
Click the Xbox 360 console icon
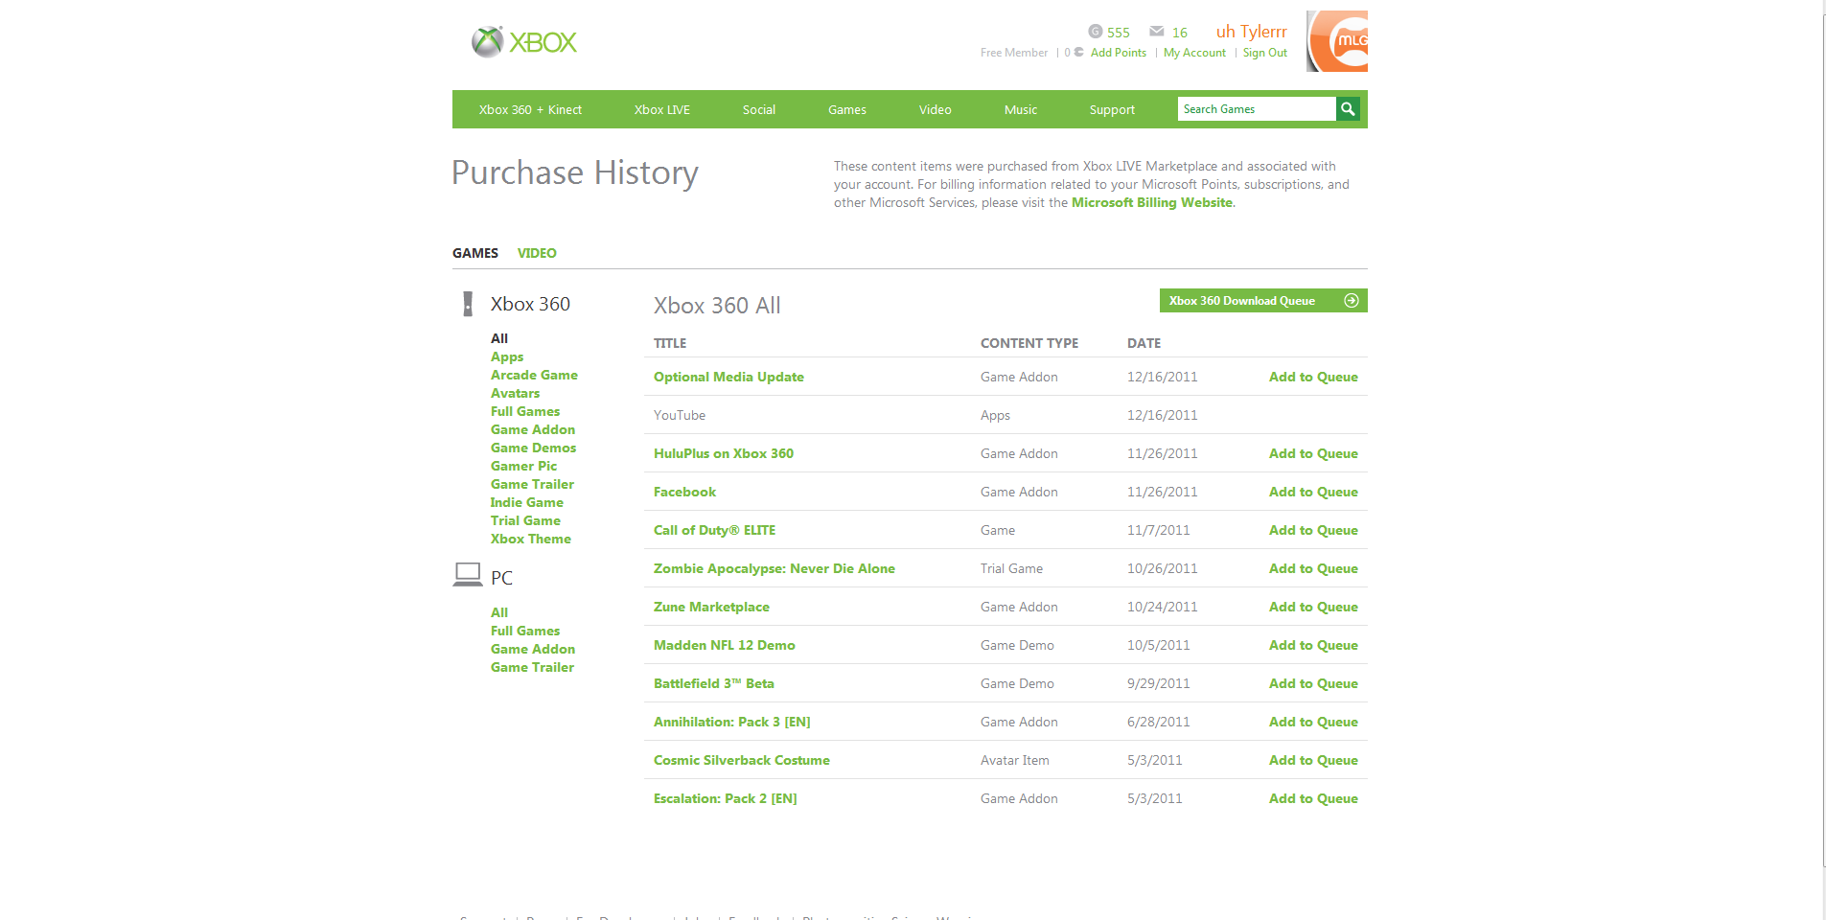point(468,304)
